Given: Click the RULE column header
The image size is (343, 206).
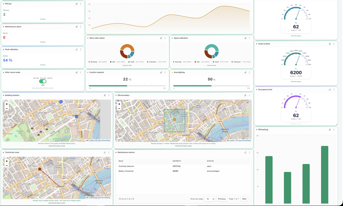Looking at the screenshot, I should point(121,161).
